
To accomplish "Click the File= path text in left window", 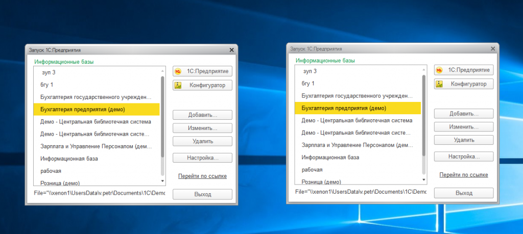I will [x=100, y=193].
